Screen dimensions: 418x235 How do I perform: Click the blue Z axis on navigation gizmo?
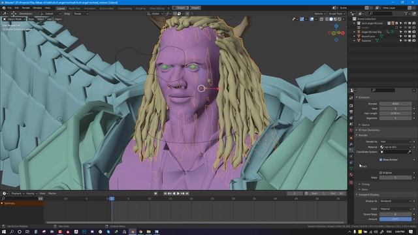pyautogui.click(x=336, y=26)
